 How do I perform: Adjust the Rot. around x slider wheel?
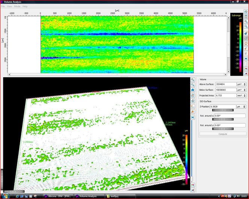click(x=223, y=120)
